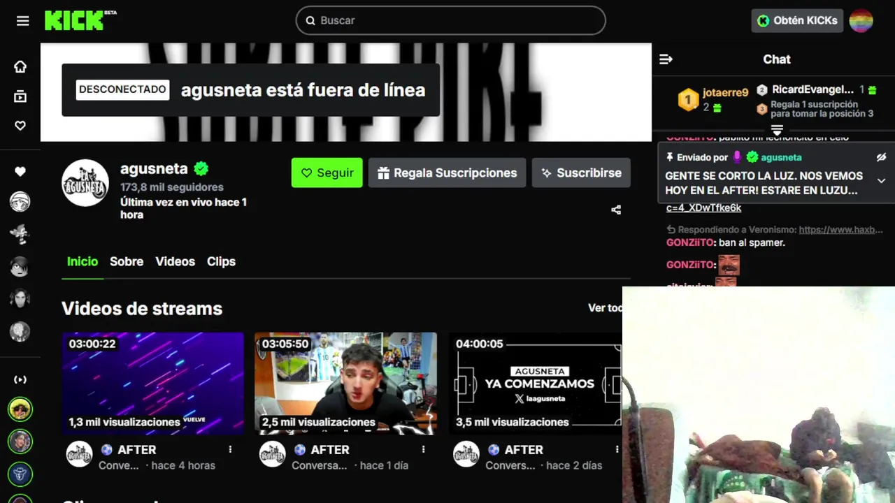Click the GONZiiTO username in chat
The width and height of the screenshot is (895, 503).
click(x=690, y=242)
